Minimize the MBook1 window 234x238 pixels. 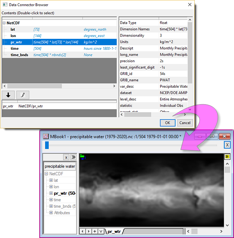200,136
